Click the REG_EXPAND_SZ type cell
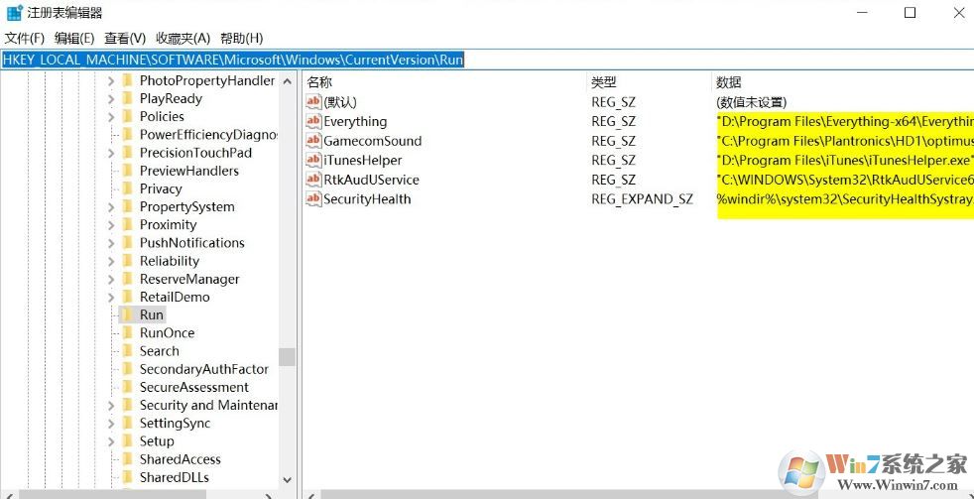Viewport: 974px width, 499px height. click(x=643, y=199)
